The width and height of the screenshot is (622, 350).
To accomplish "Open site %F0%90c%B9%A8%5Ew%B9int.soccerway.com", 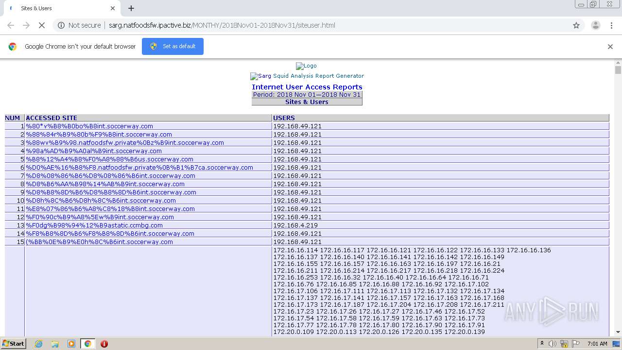I will [x=100, y=217].
